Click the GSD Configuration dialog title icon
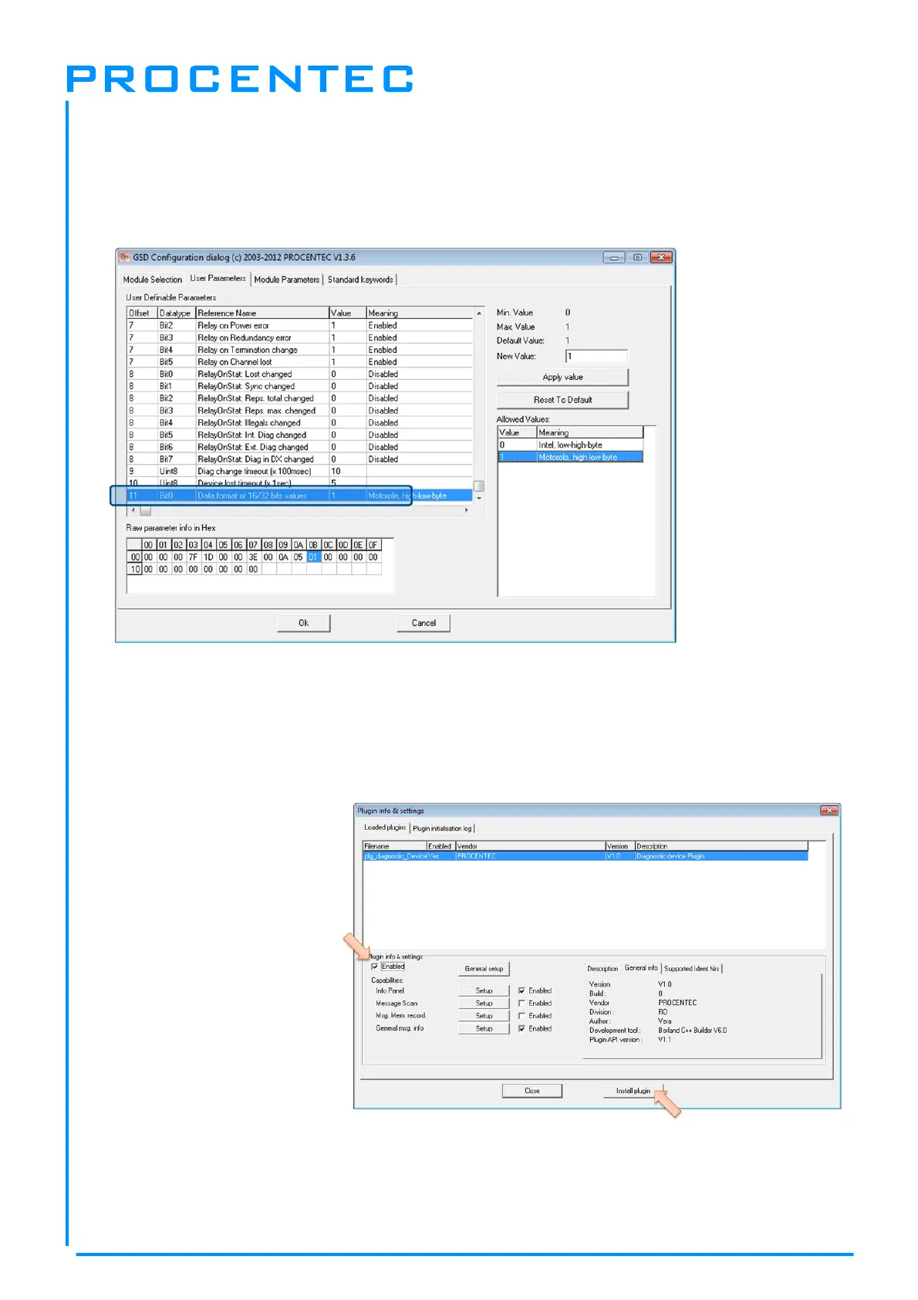This screenshot has width=918, height=1300. point(125,257)
